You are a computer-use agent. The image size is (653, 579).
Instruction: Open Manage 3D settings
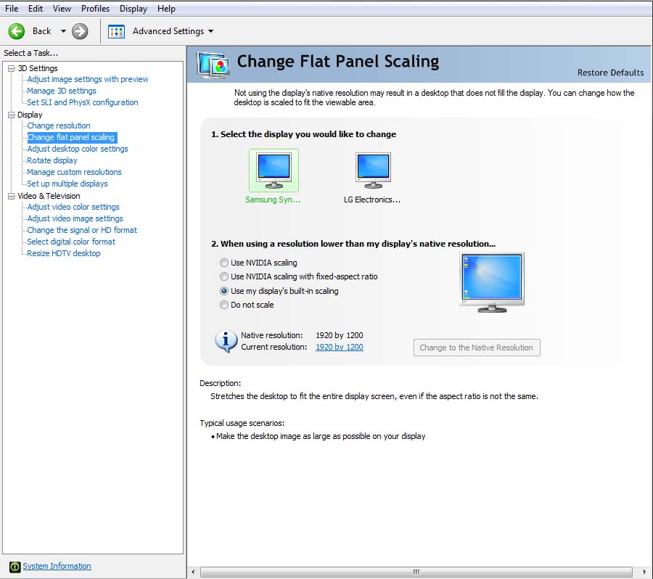[x=62, y=91]
